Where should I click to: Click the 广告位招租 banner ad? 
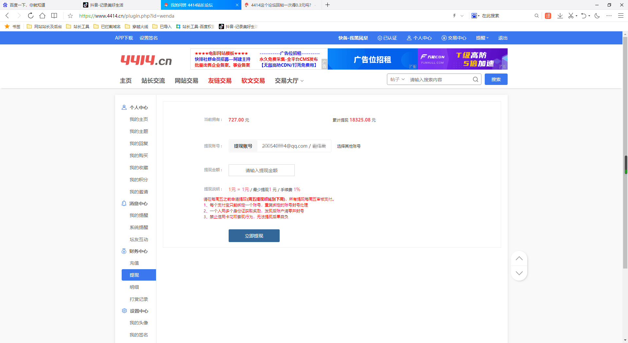[x=373, y=59]
